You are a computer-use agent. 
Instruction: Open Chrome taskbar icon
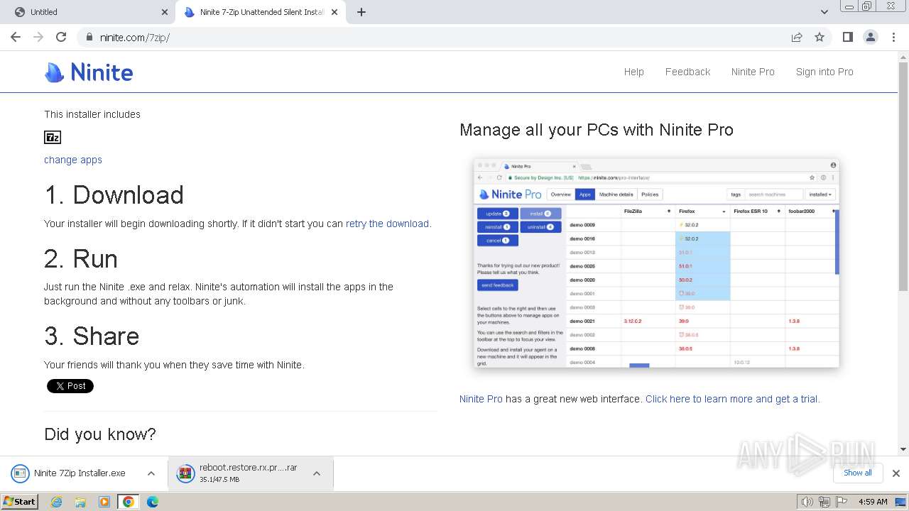pyautogui.click(x=129, y=502)
